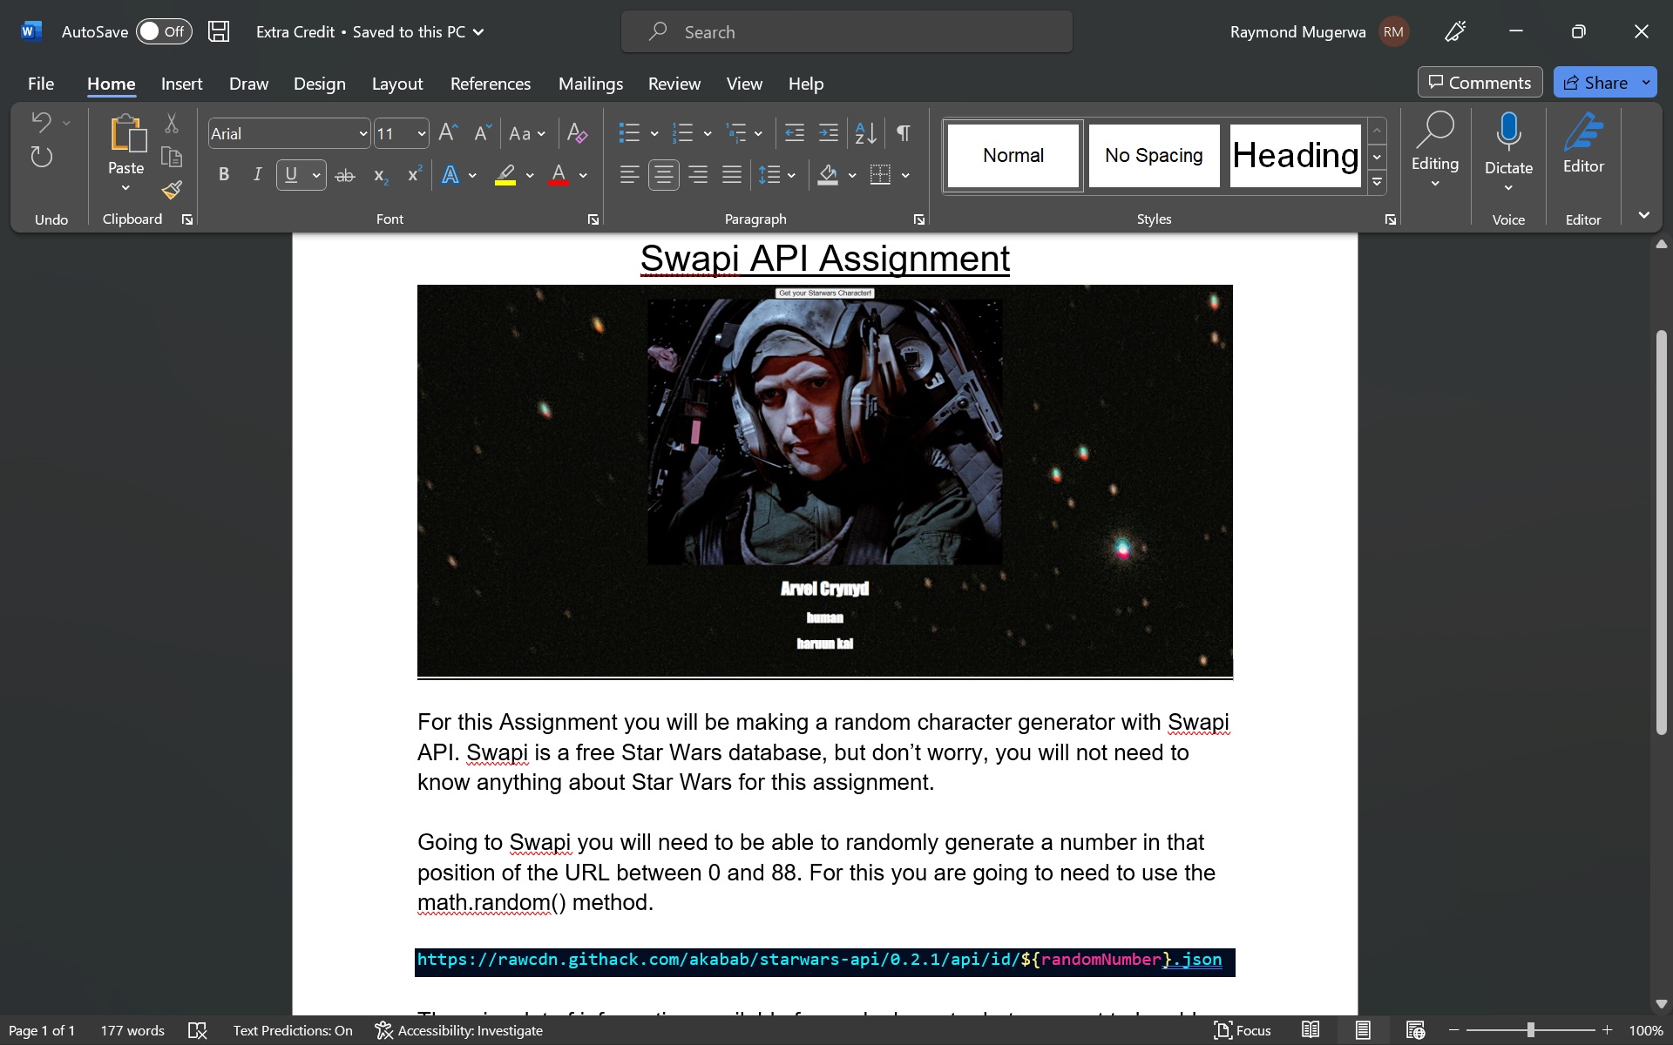Viewport: 1673px width, 1045px height.
Task: Expand the text highlight color dropdown
Action: [530, 175]
